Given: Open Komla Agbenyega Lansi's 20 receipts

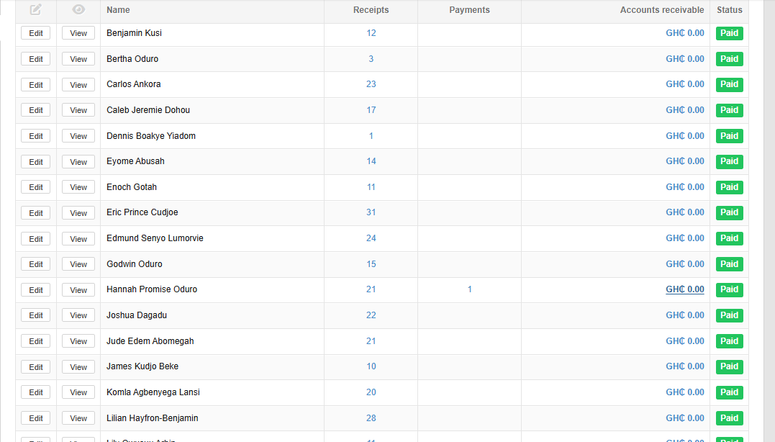Looking at the screenshot, I should [x=371, y=392].
